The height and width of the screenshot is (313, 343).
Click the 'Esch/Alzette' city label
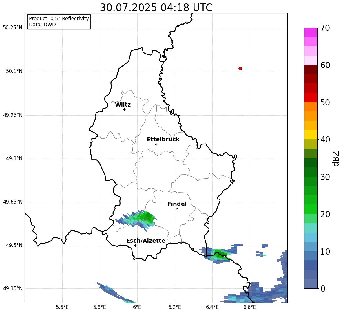[x=146, y=241]
